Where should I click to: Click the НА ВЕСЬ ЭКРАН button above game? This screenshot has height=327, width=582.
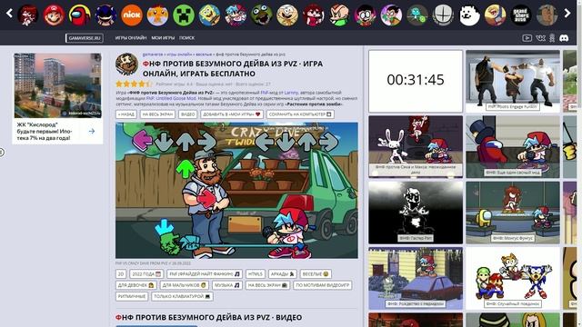coord(157,114)
